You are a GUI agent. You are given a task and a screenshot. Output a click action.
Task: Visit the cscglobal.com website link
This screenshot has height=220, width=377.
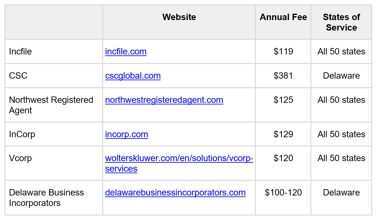click(133, 76)
